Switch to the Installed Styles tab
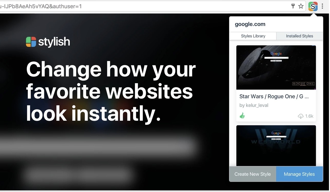 pyautogui.click(x=300, y=36)
